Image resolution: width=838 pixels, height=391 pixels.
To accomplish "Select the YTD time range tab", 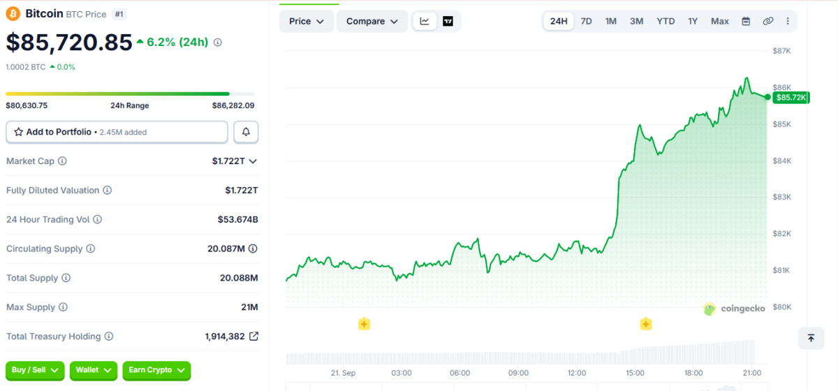I will pyautogui.click(x=666, y=21).
